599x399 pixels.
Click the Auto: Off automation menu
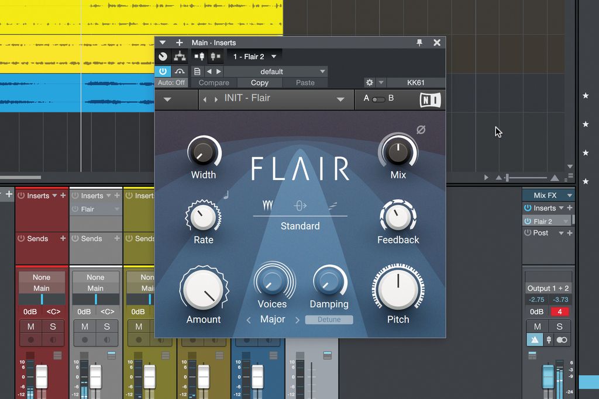click(171, 82)
